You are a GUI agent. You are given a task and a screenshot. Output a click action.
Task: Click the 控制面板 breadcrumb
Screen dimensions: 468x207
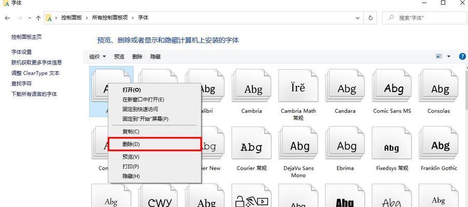pyautogui.click(x=72, y=18)
